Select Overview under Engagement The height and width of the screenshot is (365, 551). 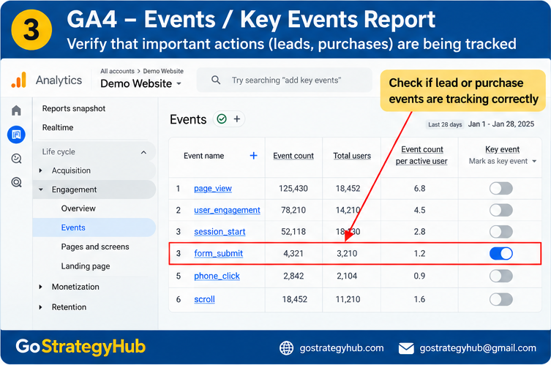click(78, 208)
